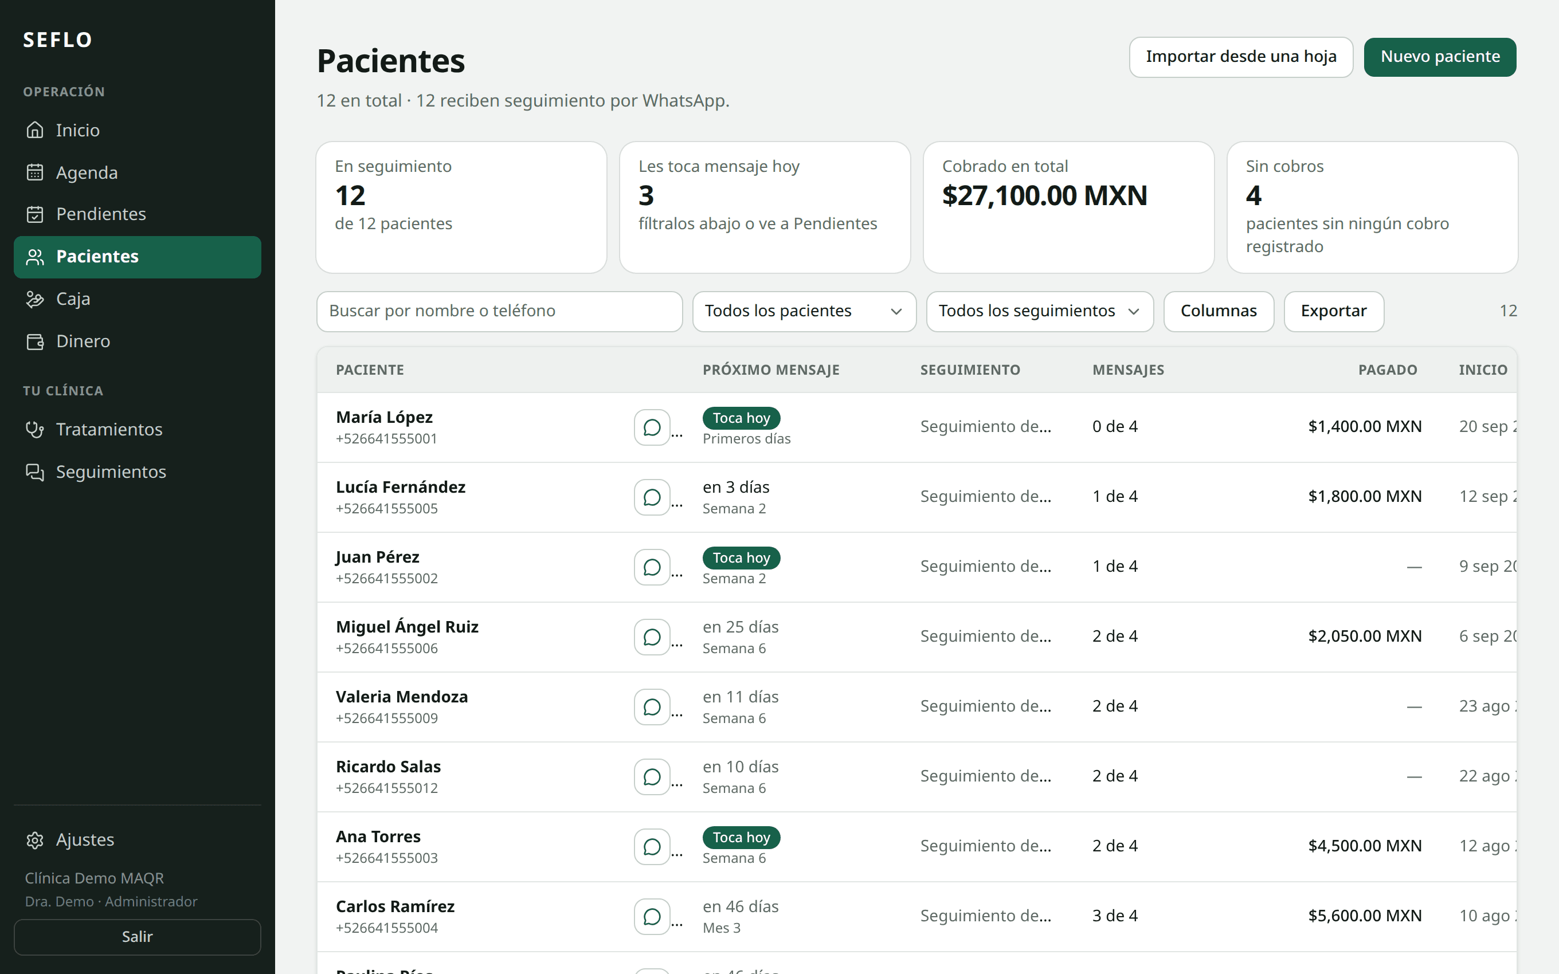Open message icon for Ricardo Salas
The image size is (1559, 974).
(x=652, y=777)
